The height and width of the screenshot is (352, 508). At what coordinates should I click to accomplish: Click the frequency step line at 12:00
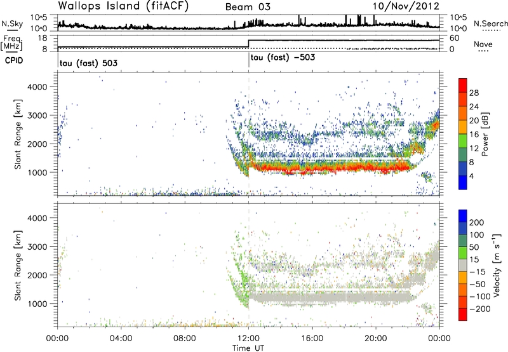[x=248, y=44]
